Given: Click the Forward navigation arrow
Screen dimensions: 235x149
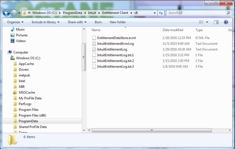Looking at the screenshot, I should coord(14,13).
